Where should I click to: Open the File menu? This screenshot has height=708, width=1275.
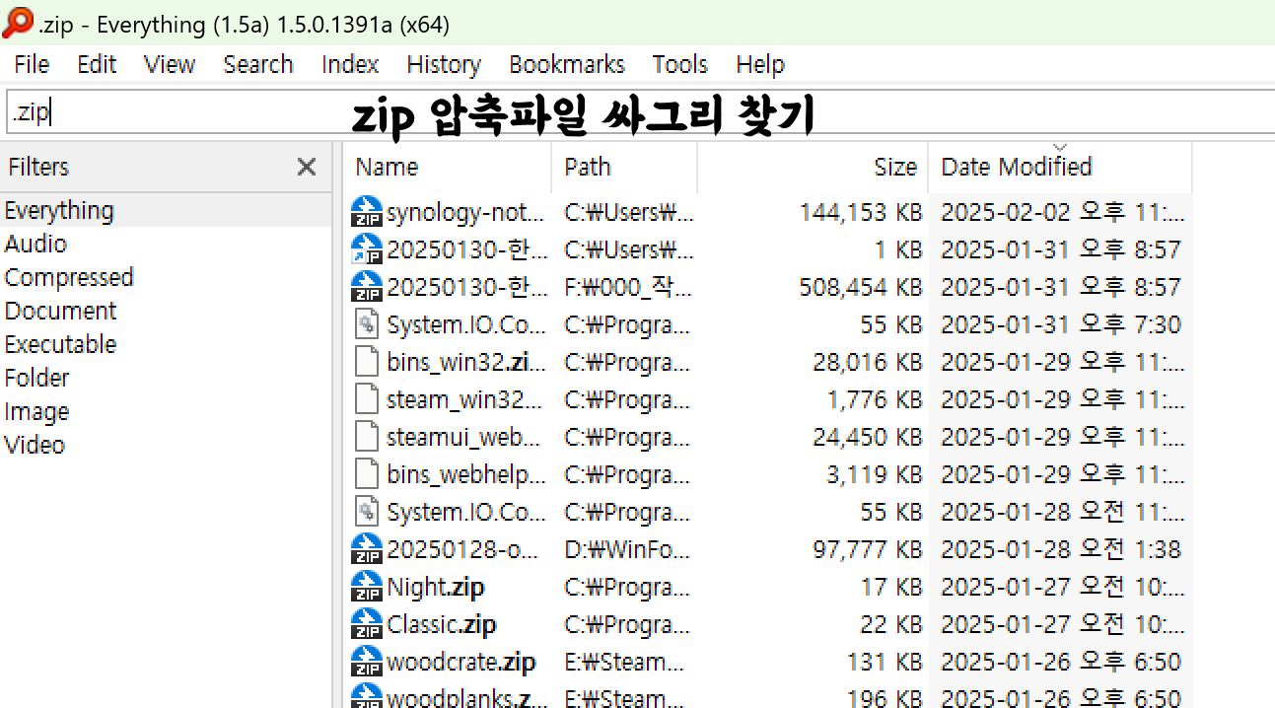click(32, 64)
